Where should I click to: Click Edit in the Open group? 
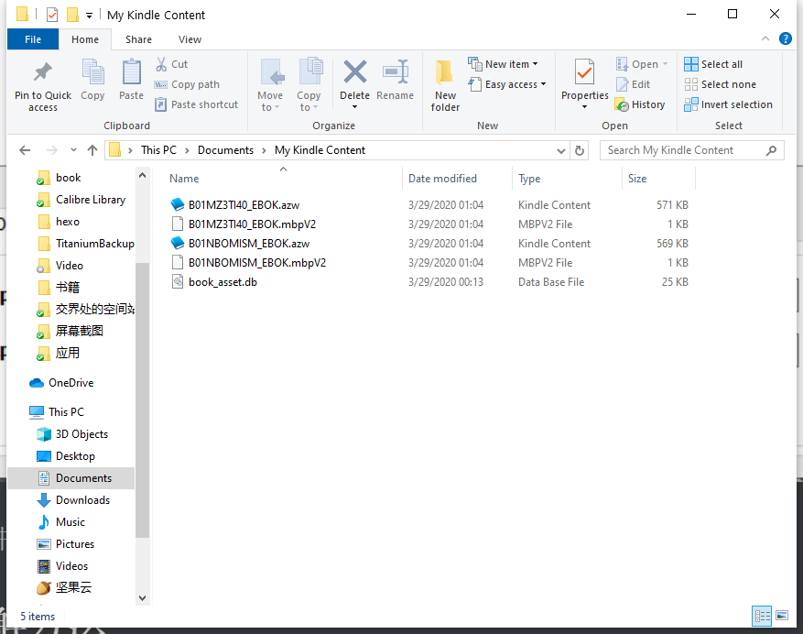[633, 84]
